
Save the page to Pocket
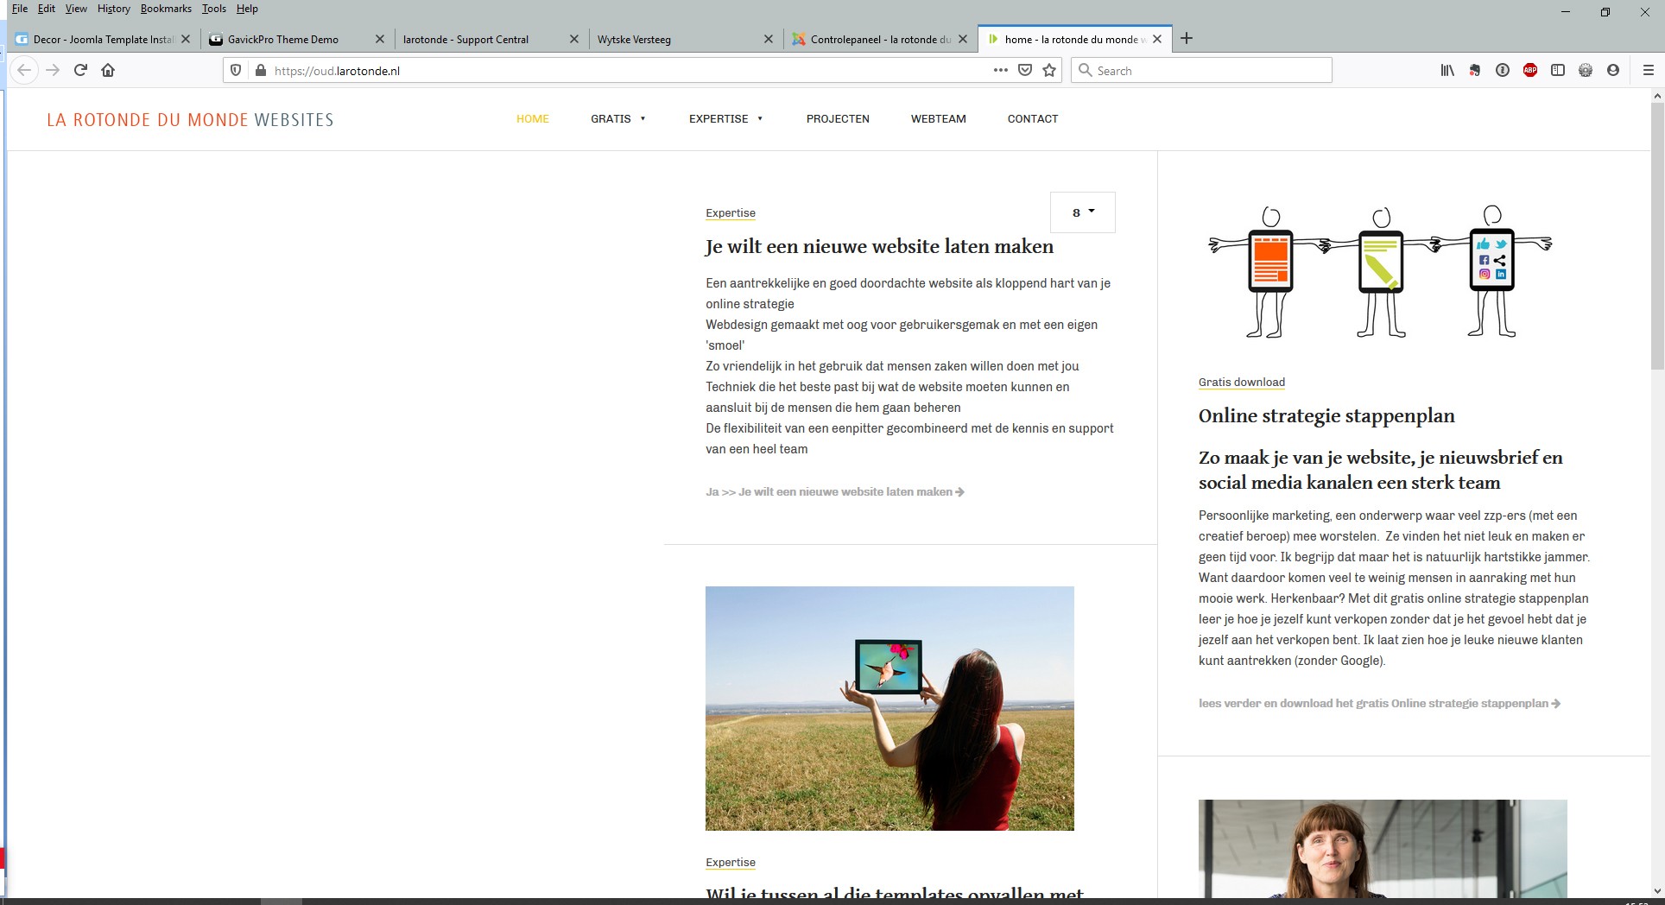coord(1025,71)
